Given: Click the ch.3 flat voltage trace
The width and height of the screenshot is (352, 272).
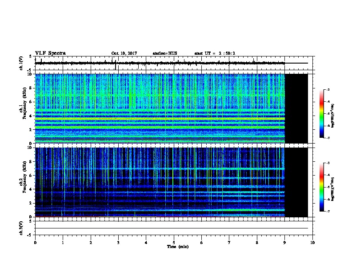Looking at the screenshot, I should point(171,228).
